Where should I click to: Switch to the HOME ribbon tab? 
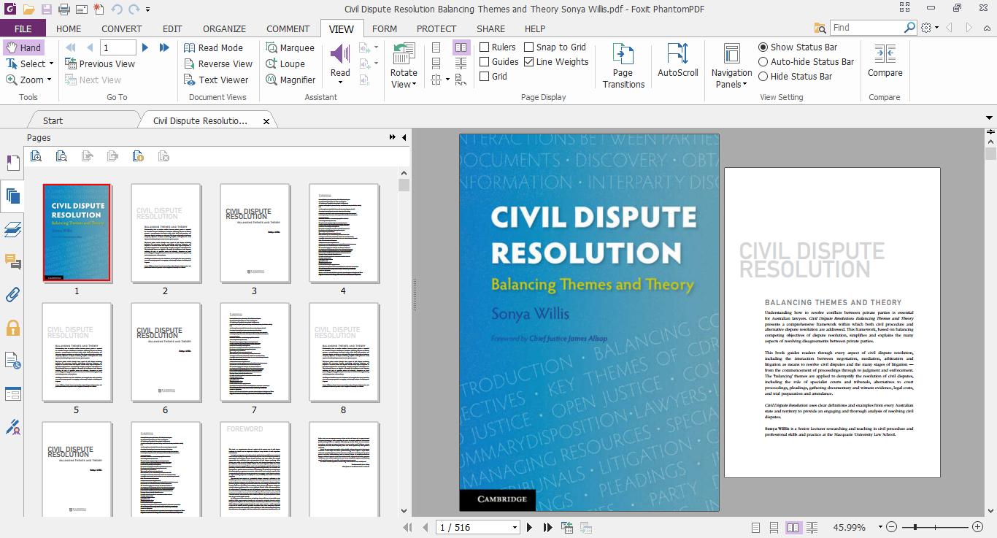[x=69, y=28]
